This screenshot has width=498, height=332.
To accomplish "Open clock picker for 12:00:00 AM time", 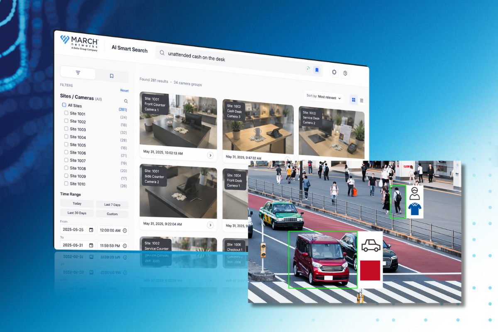I will (124, 230).
